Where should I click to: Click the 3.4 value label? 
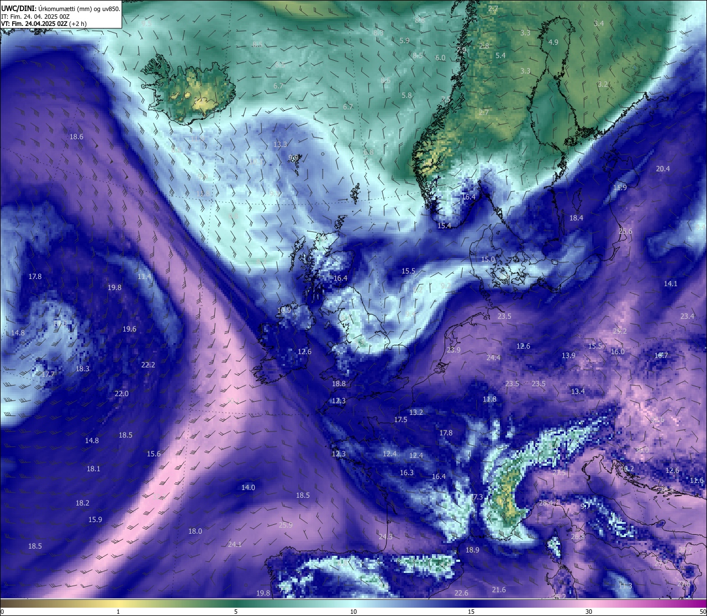599,23
